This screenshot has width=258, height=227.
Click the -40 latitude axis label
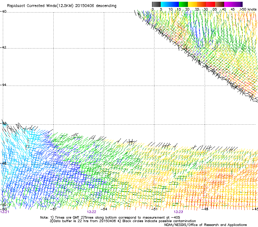coord(3,12)
